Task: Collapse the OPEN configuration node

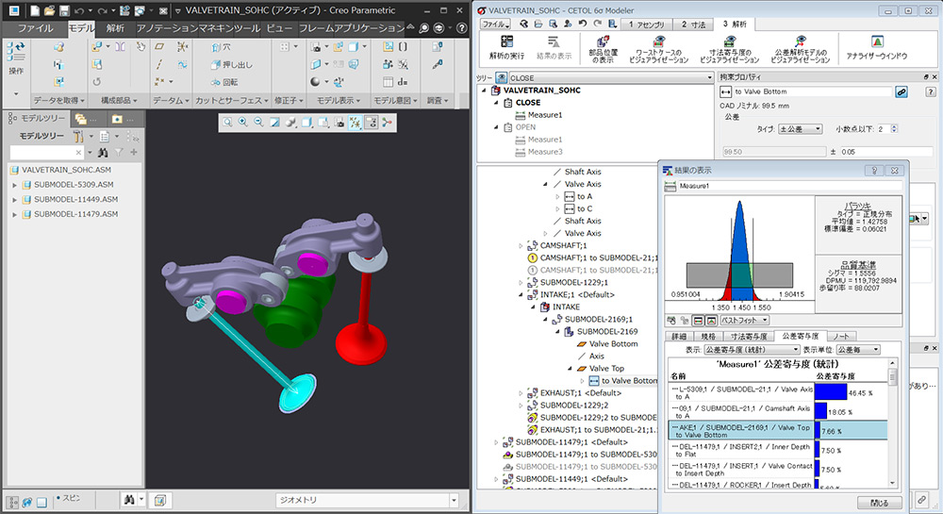Action: coord(496,126)
